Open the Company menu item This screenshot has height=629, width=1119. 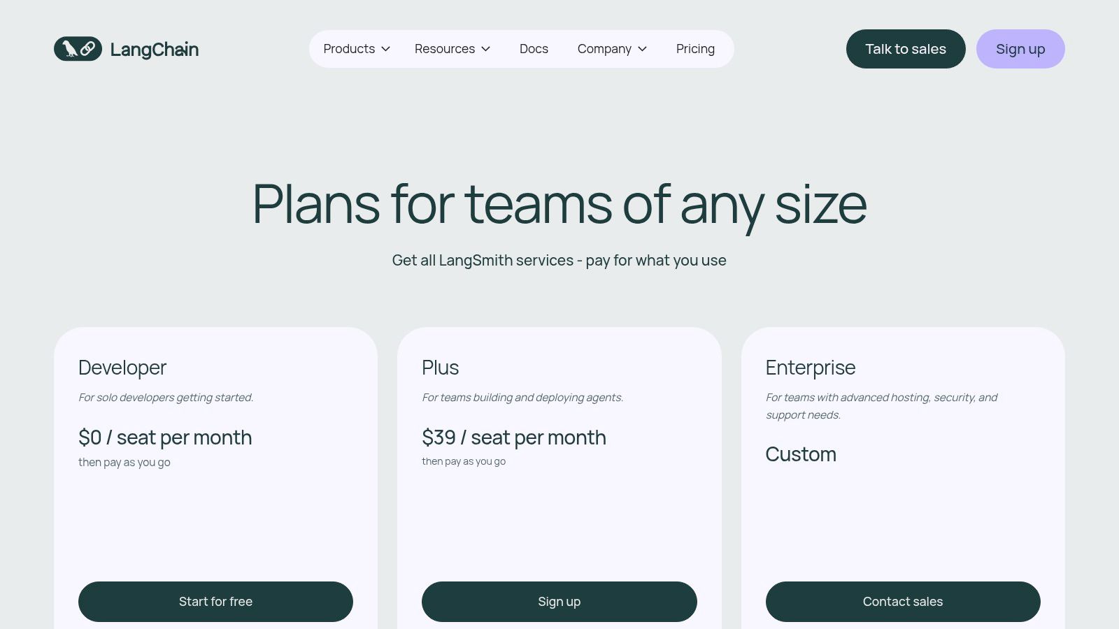pos(604,49)
